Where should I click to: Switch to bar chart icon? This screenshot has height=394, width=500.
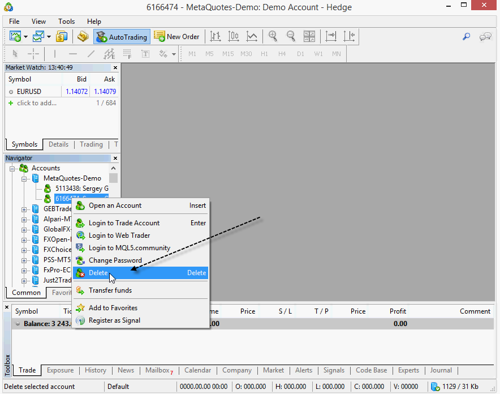215,37
